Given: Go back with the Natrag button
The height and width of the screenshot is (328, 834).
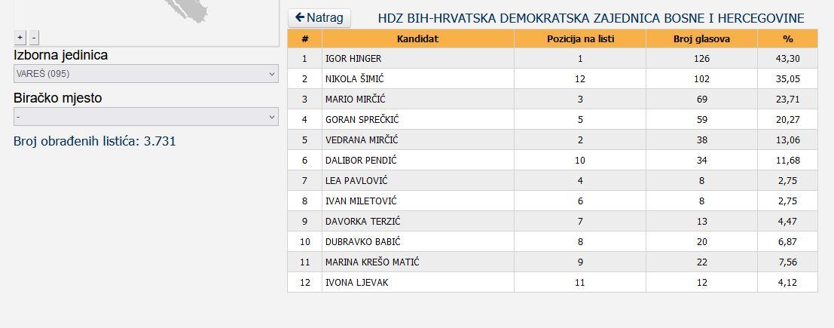Looking at the screenshot, I should [x=319, y=17].
